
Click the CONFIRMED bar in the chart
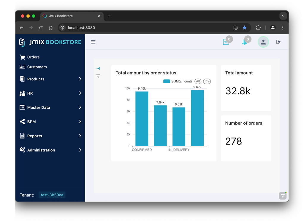pyautogui.click(x=141, y=119)
